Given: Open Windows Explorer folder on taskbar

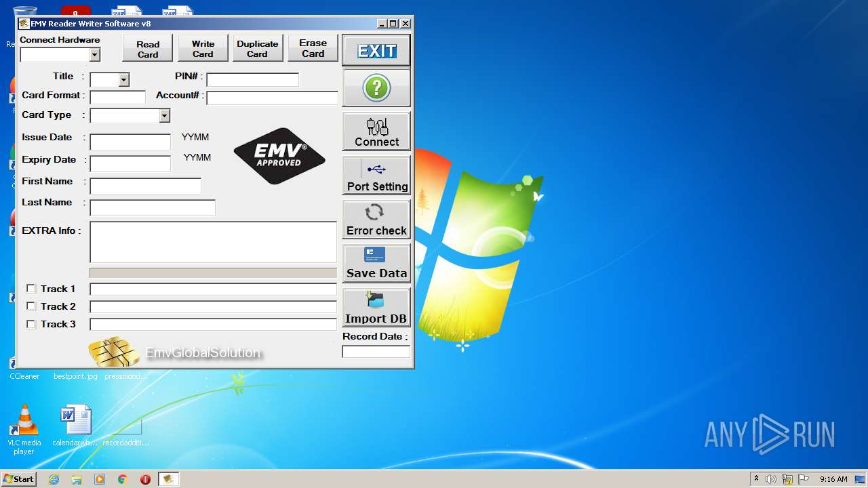Looking at the screenshot, I should coord(77,479).
